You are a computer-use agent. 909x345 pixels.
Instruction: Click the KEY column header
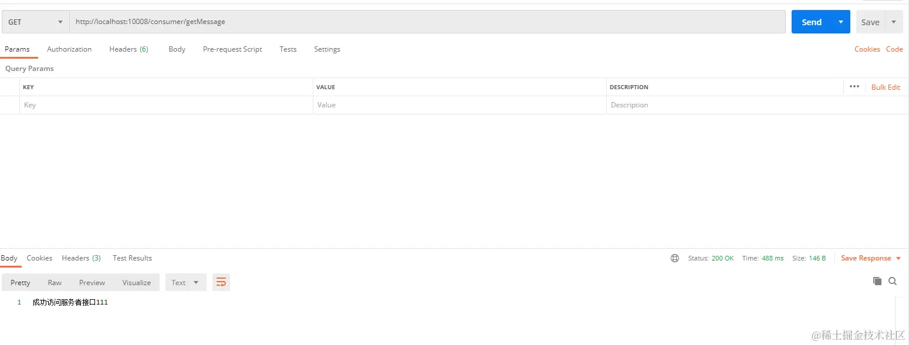pos(28,87)
